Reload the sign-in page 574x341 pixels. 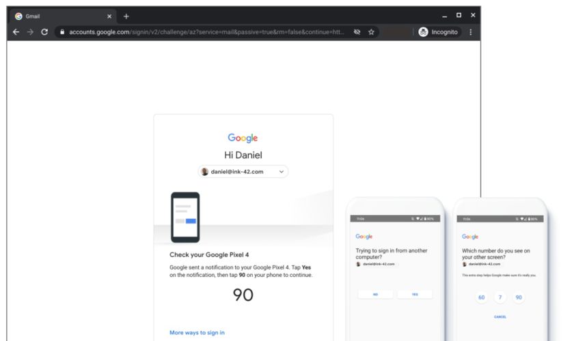[x=44, y=32]
